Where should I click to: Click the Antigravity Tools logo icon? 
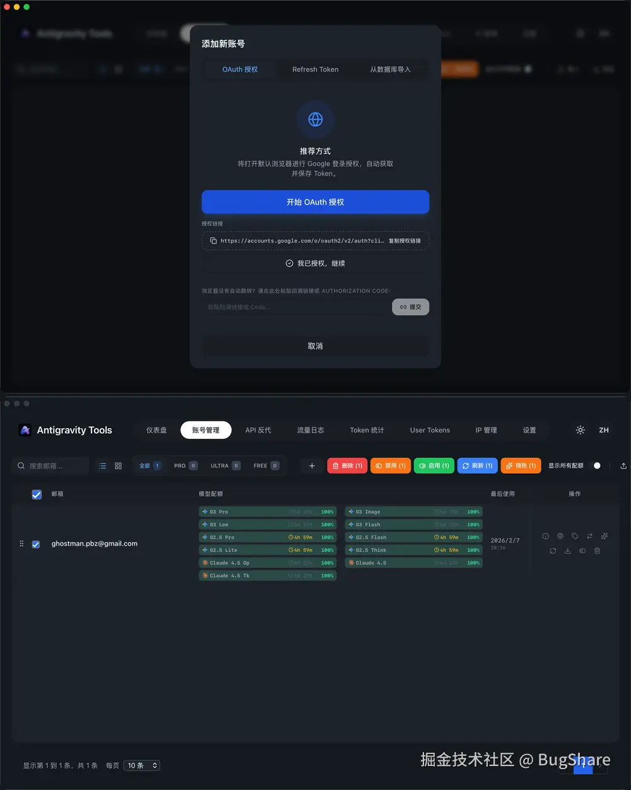click(25, 430)
